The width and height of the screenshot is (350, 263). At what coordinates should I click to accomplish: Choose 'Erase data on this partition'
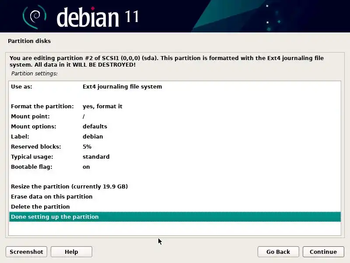point(175,196)
